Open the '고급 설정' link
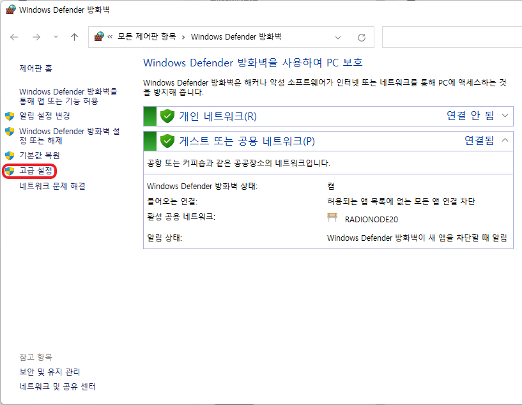The image size is (522, 405). (36, 171)
